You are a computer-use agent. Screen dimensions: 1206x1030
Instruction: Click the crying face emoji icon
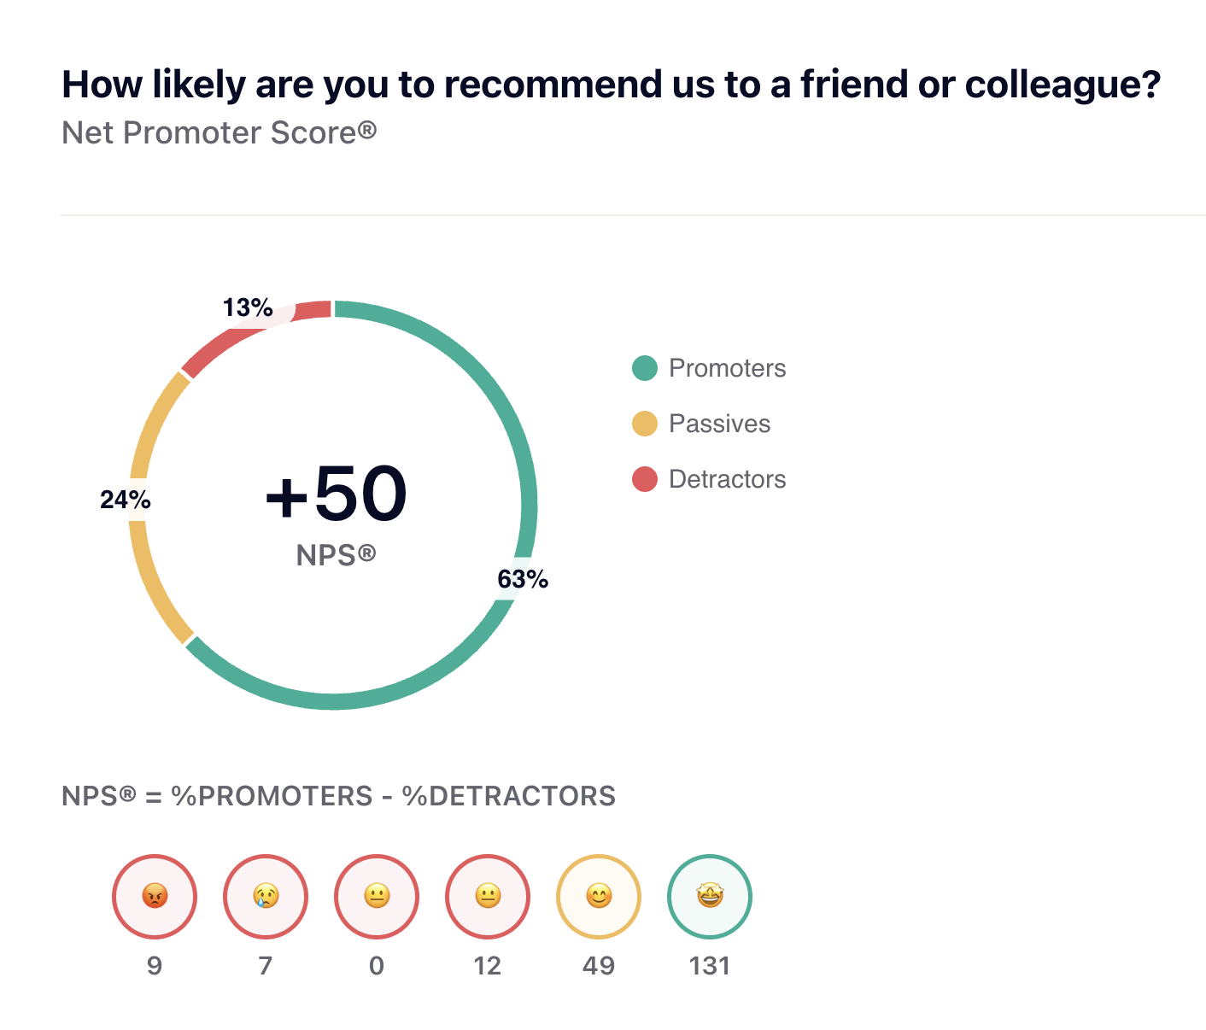266,897
